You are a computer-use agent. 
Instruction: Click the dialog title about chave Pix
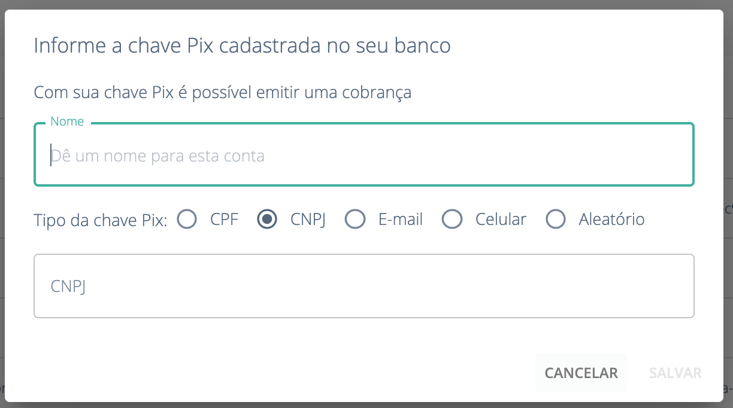click(x=242, y=45)
